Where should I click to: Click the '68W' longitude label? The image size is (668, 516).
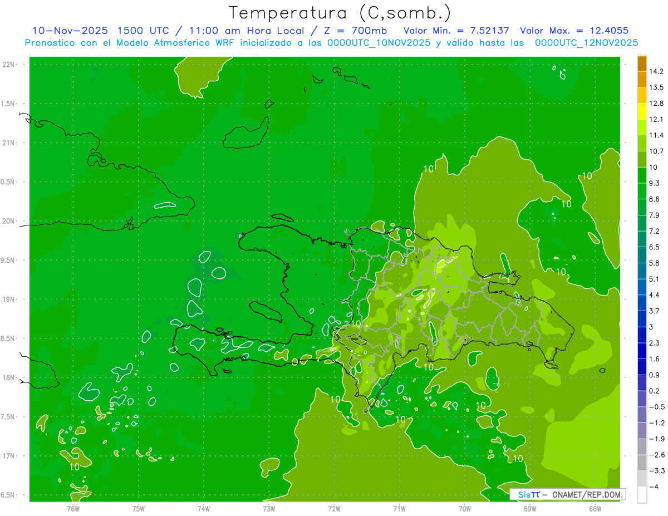(x=595, y=508)
